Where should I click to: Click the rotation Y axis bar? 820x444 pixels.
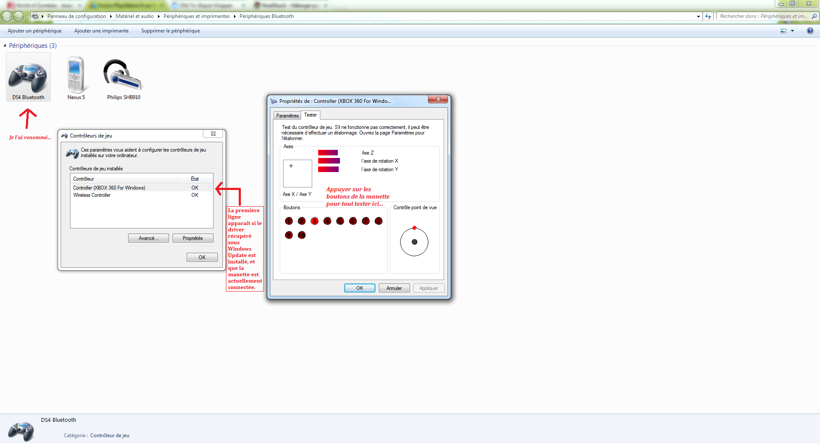328,169
